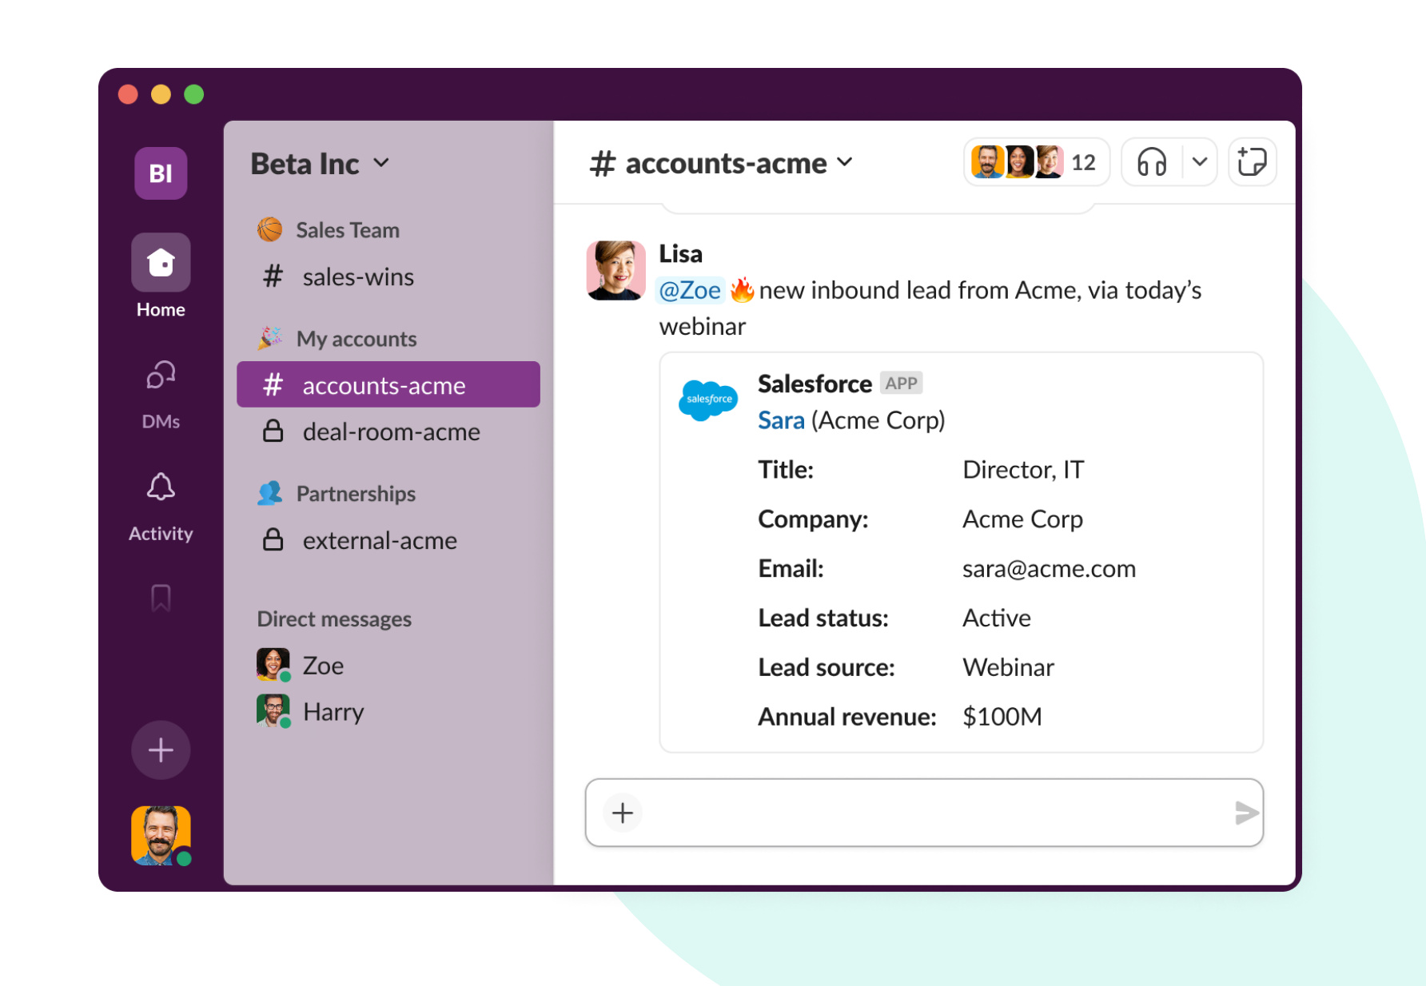This screenshot has height=986, width=1426.
Task: Open Lisa's profile from her name
Action: [x=680, y=253]
